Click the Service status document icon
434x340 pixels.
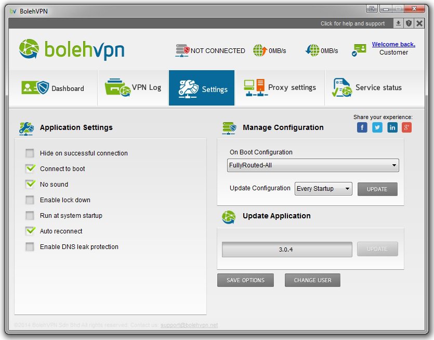tap(342, 87)
